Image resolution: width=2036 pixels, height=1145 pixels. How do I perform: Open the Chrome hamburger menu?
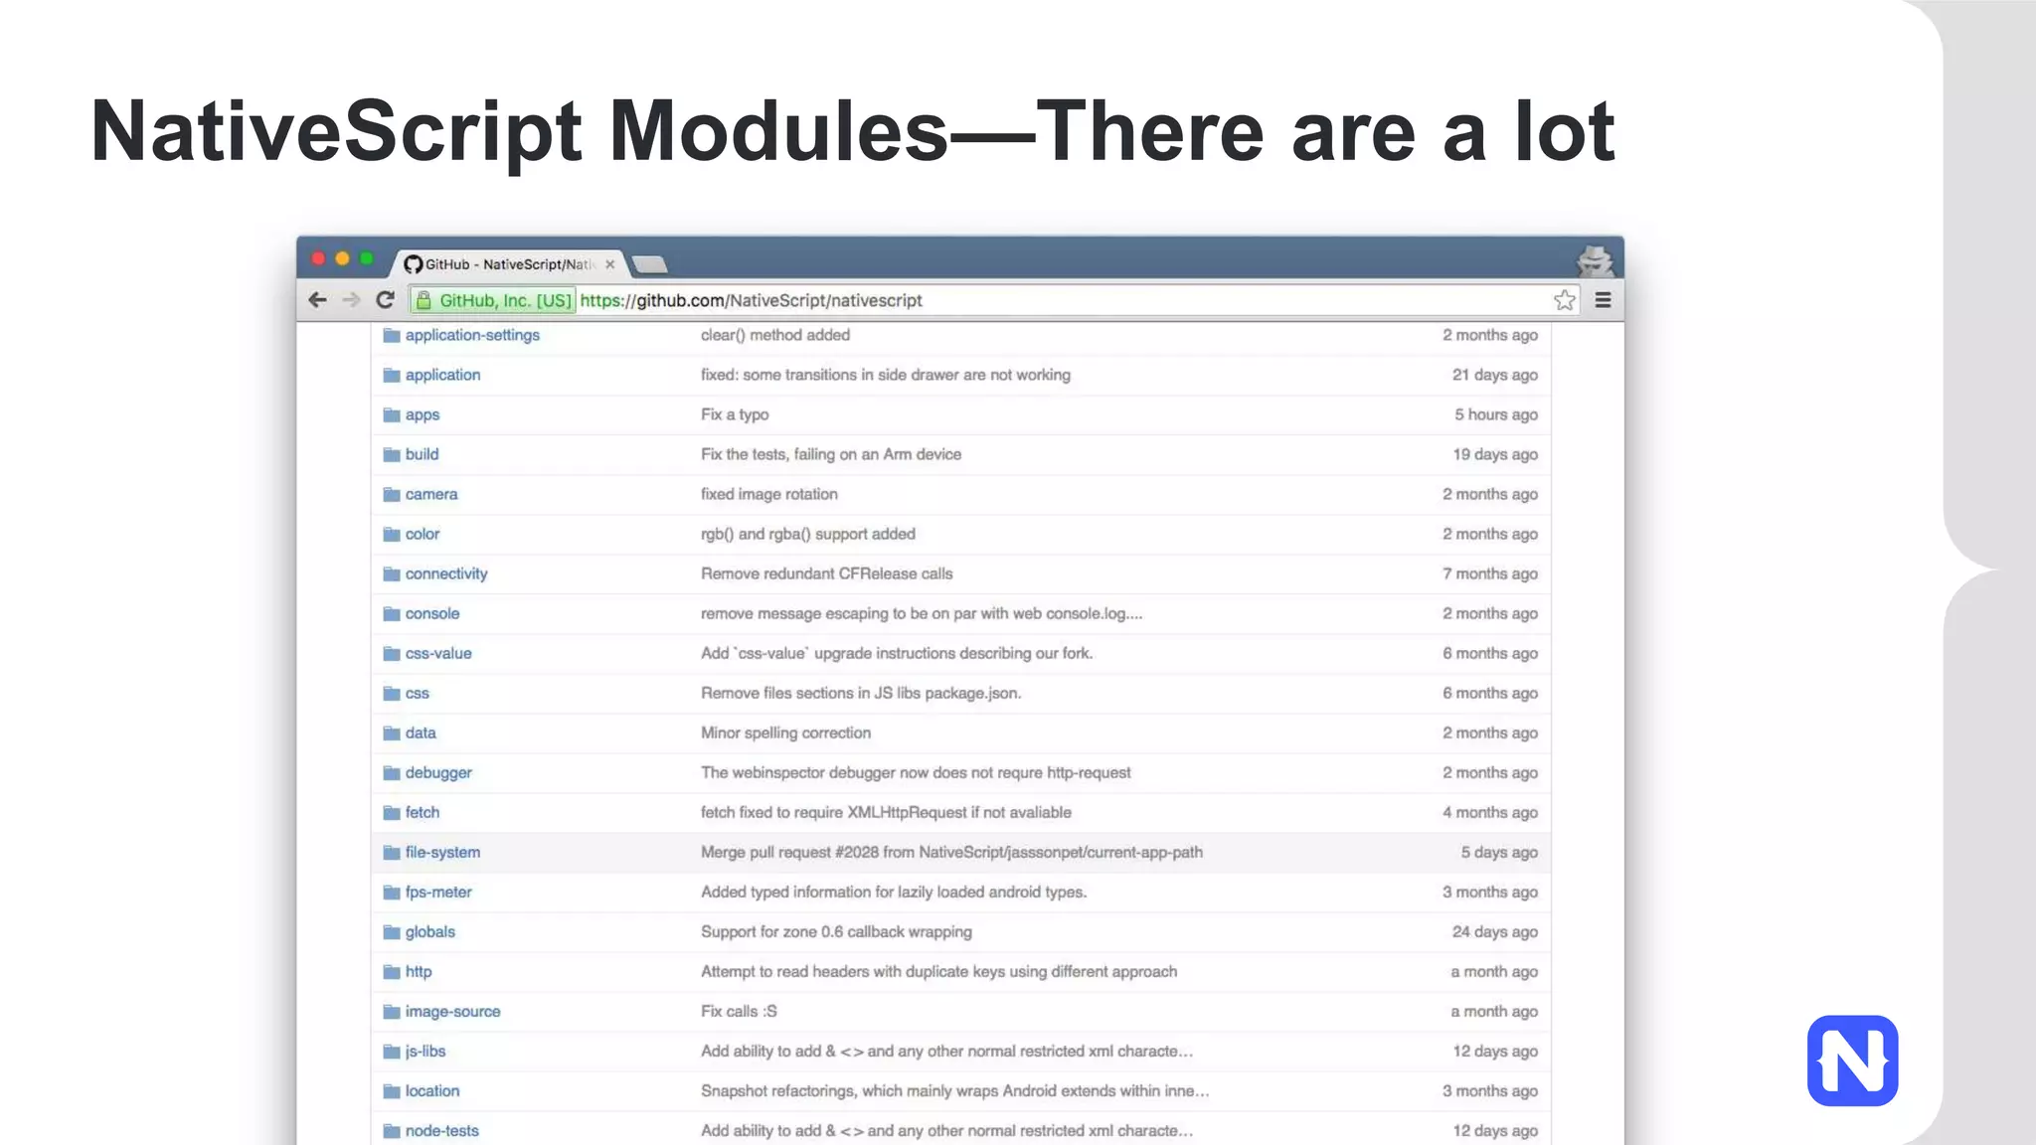click(1603, 300)
